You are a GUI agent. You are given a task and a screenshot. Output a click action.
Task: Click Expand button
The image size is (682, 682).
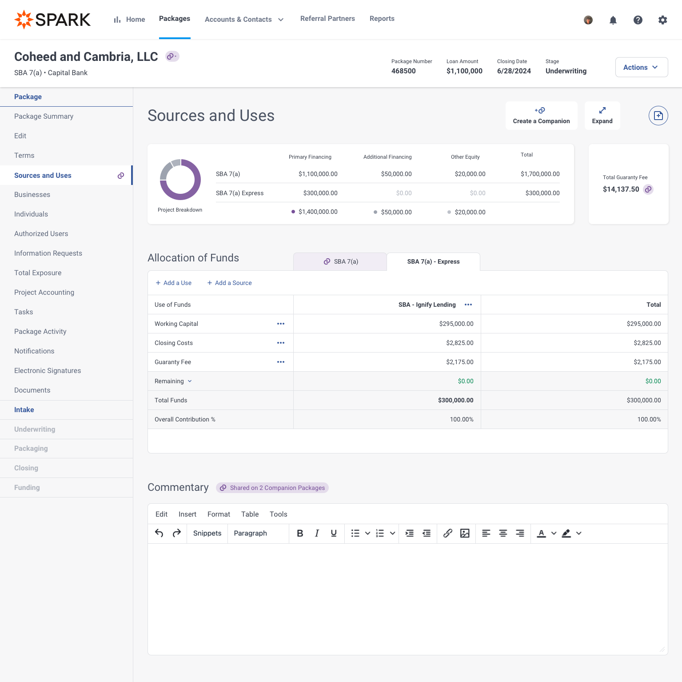point(602,116)
